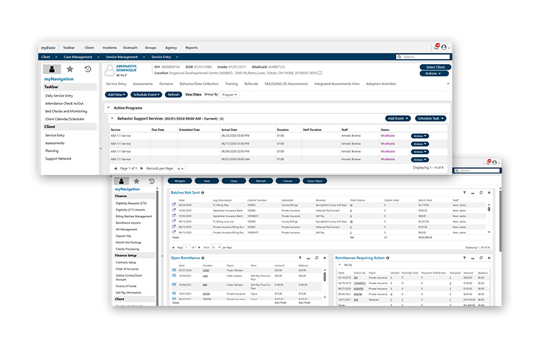Click page number field in Batches pager
Viewport: 541px width, 360px height.
tap(187, 248)
